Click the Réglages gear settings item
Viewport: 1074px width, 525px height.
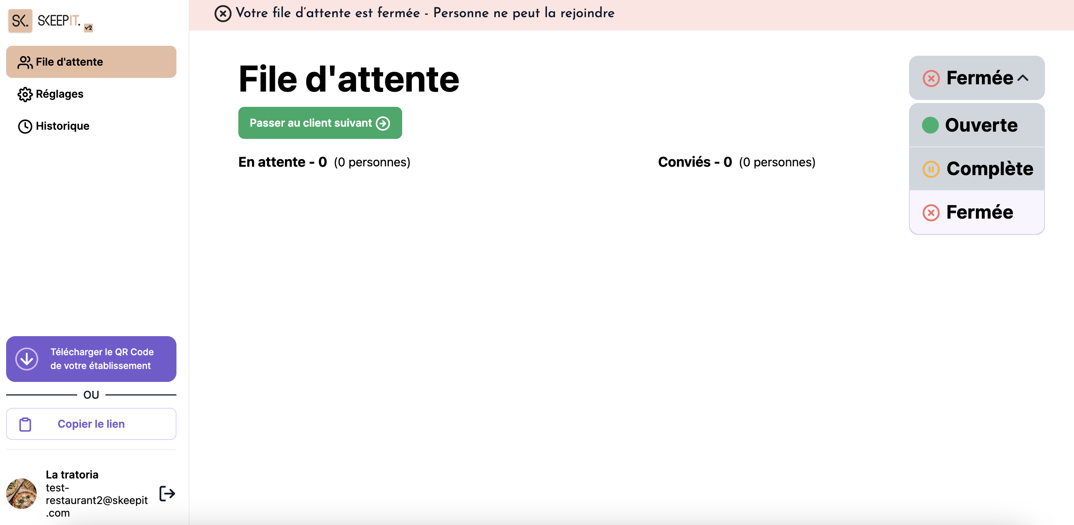pyautogui.click(x=60, y=93)
